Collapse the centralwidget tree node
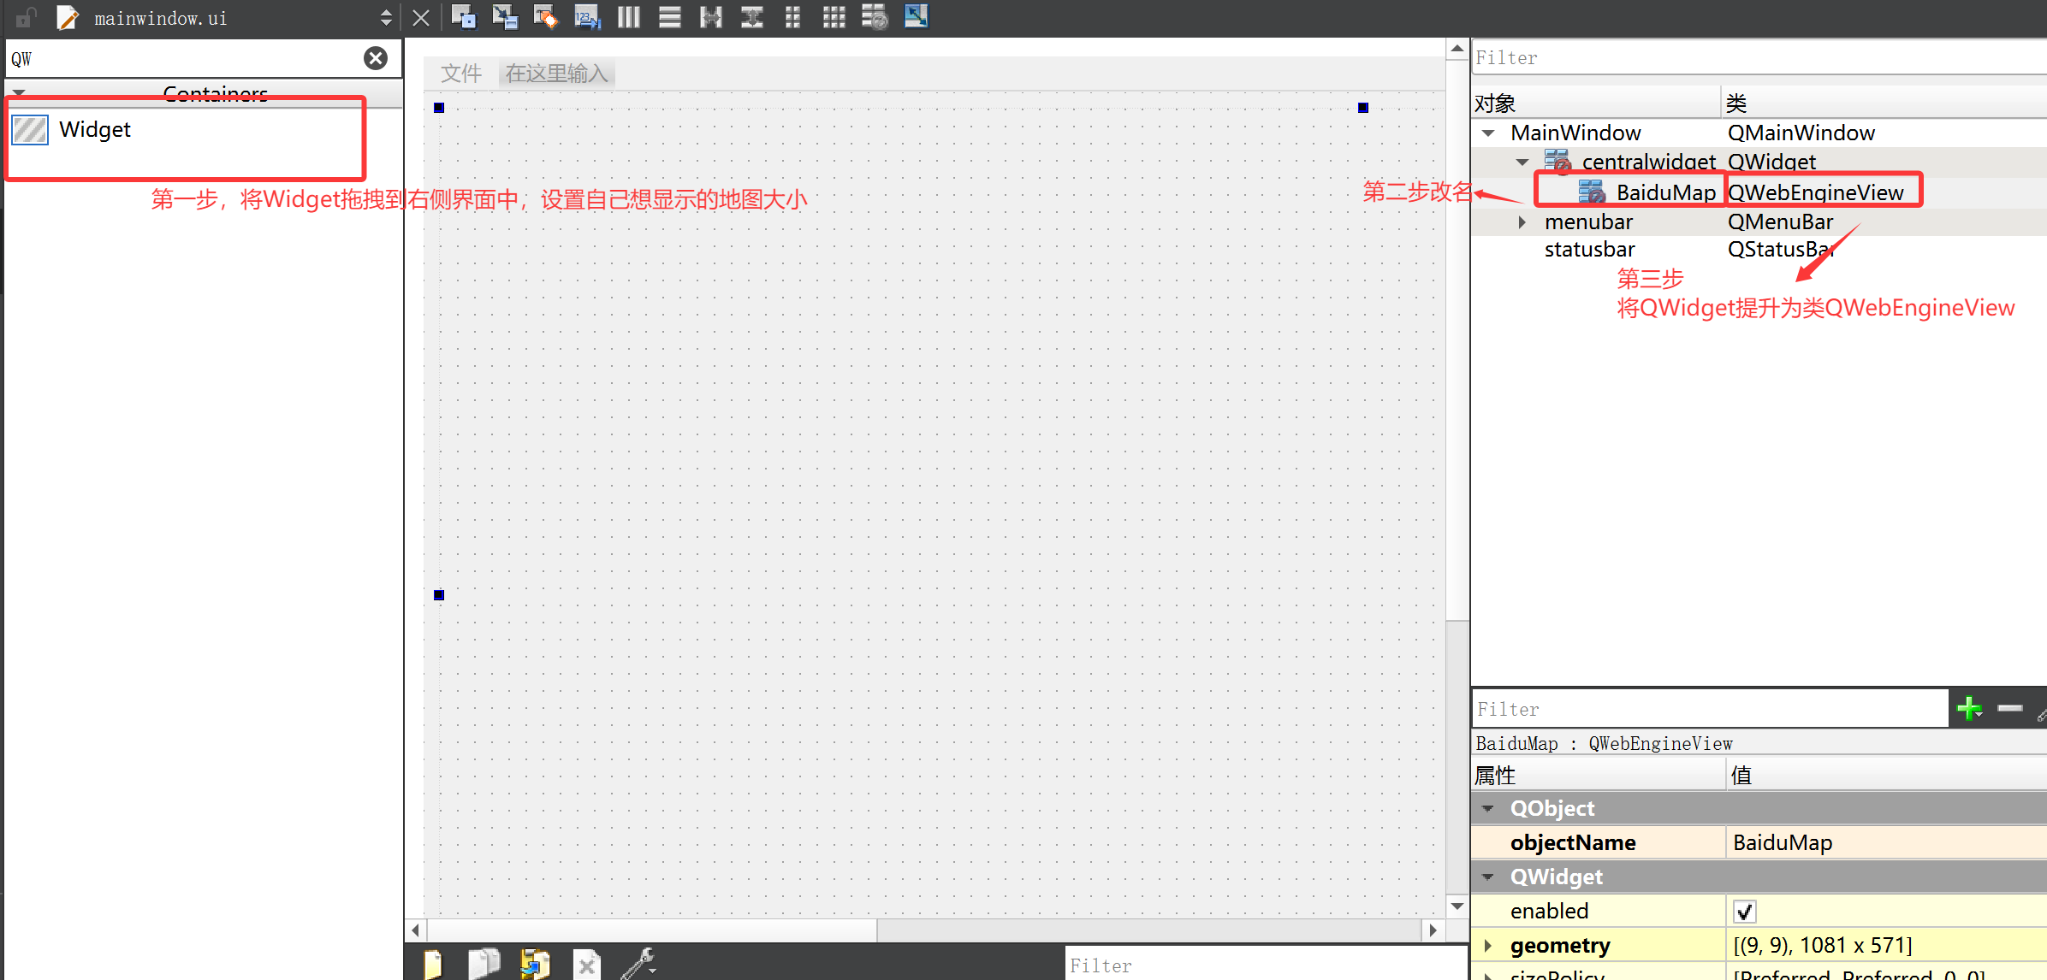This screenshot has height=980, width=2047. 1522,162
